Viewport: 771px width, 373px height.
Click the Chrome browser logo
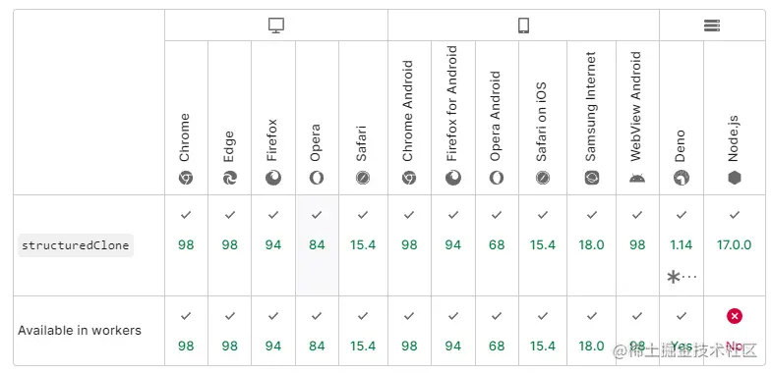click(x=185, y=178)
